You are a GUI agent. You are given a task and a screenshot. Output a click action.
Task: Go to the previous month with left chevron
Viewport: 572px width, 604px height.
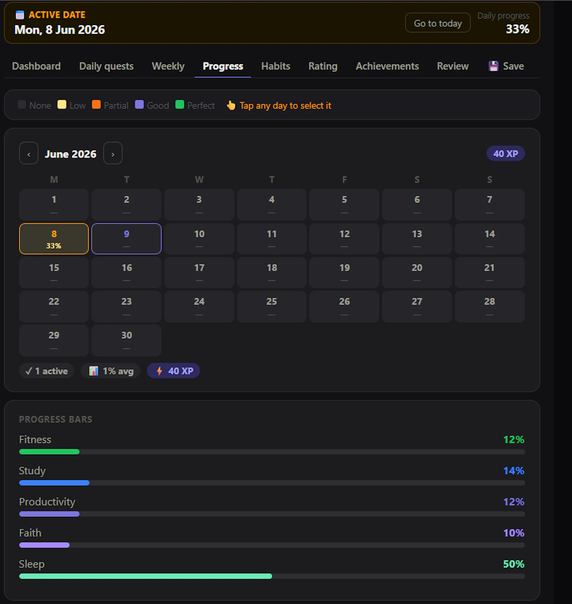29,153
